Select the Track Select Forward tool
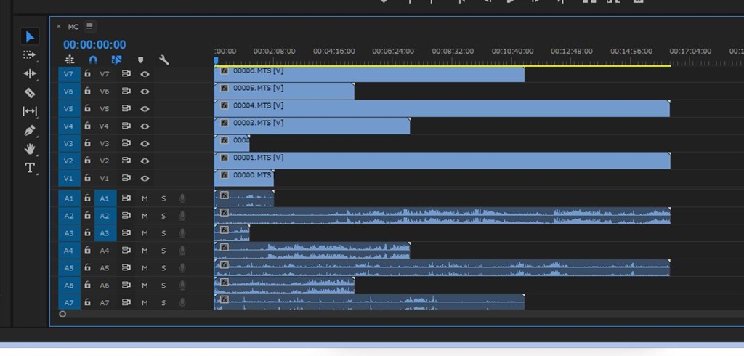The width and height of the screenshot is (744, 356). (x=30, y=55)
